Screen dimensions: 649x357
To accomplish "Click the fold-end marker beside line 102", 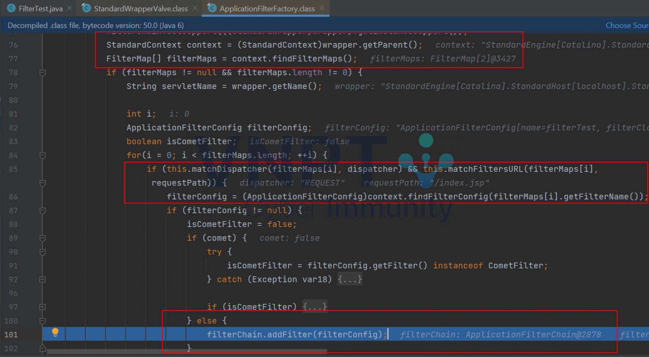I will pos(42,349).
